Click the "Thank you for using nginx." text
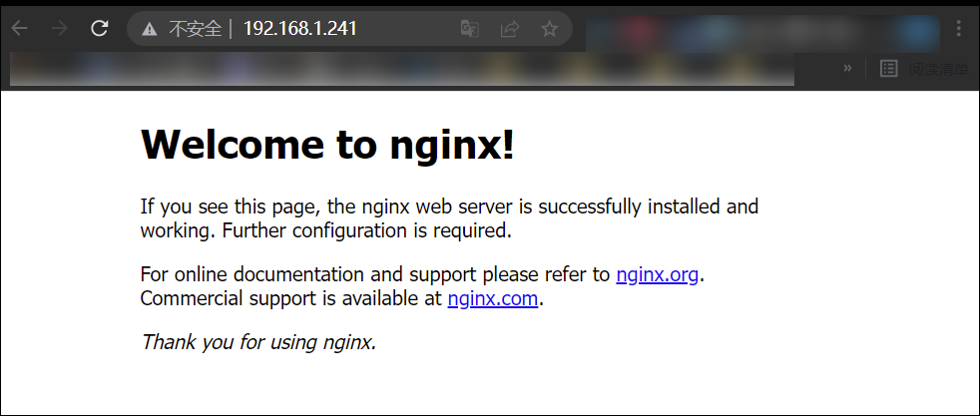The height and width of the screenshot is (416, 980). coord(258,341)
